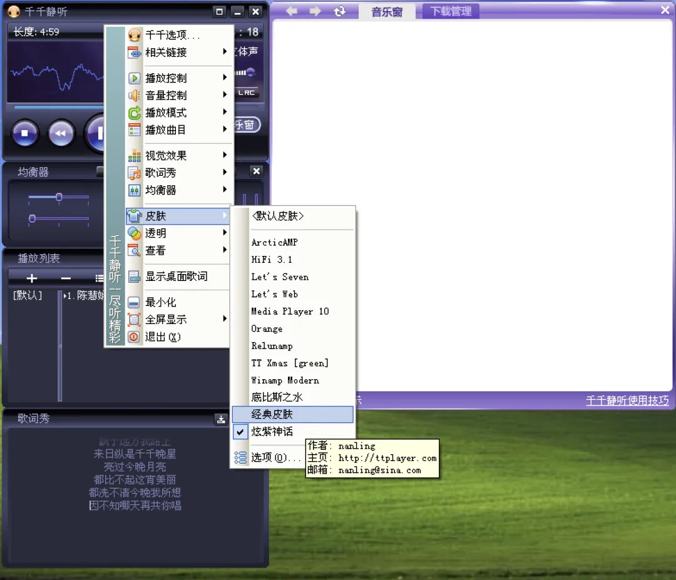Click the upper equalizer slider handle
676x580 pixels.
pyautogui.click(x=59, y=197)
